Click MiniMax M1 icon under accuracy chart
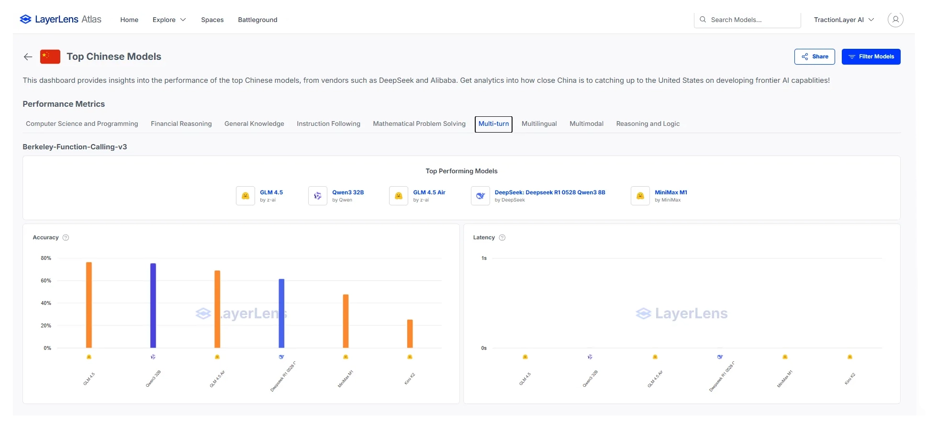The height and width of the screenshot is (437, 938). coord(346,357)
